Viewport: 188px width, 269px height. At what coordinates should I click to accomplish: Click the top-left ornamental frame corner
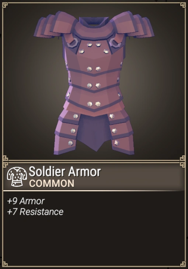[5, 5]
